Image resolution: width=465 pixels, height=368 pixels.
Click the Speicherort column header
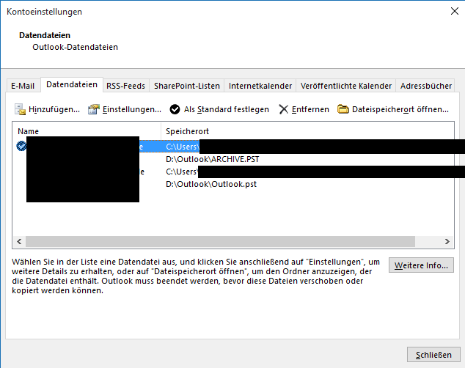click(x=307, y=131)
